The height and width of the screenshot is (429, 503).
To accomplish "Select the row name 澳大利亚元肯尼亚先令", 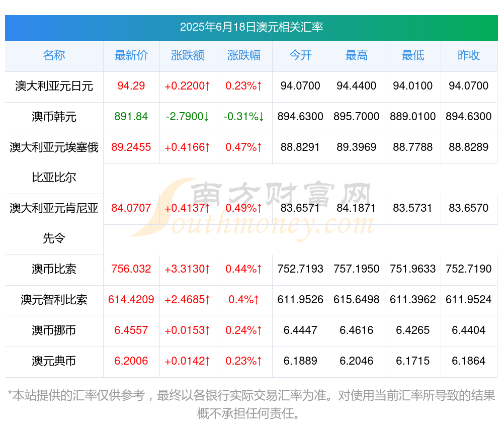I will pos(54,223).
